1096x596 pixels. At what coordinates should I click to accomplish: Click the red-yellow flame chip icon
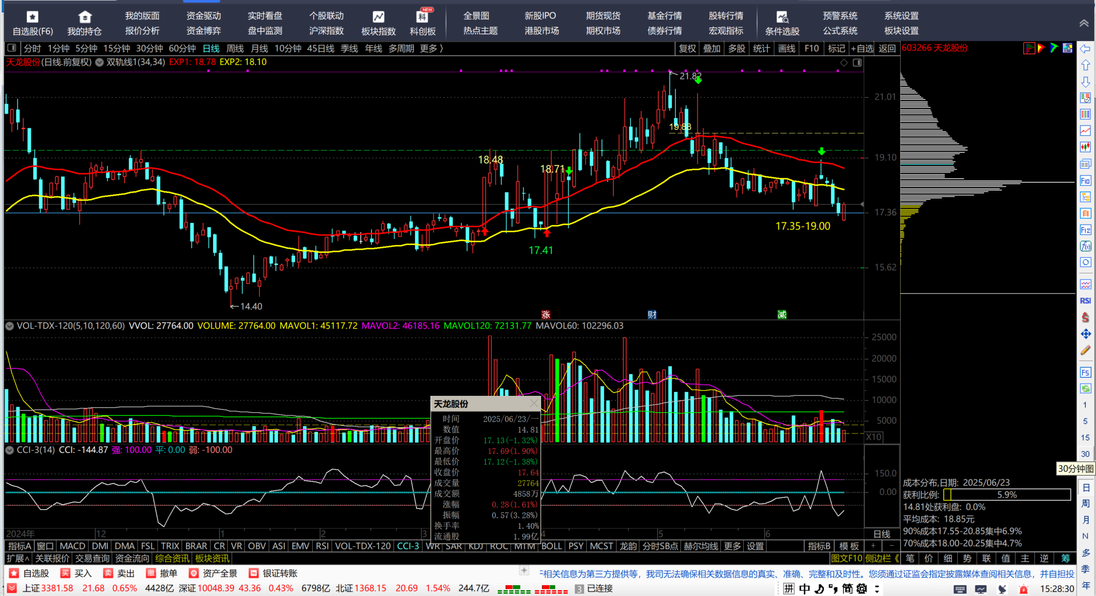1041,48
